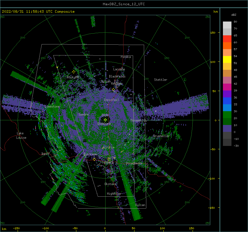Click the -30 value on the dBZ legend
Viewport: 248px width, 232px height.
236,146
